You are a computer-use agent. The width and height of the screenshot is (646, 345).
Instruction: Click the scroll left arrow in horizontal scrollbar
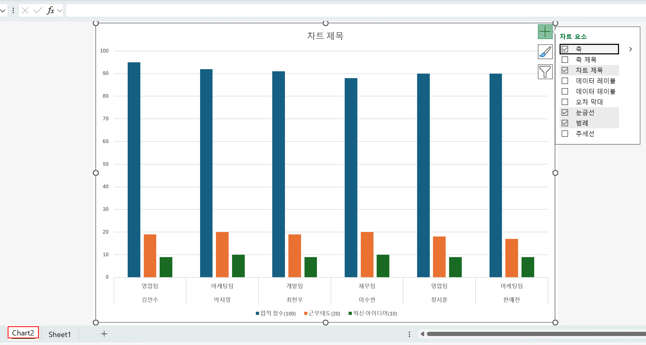[422, 334]
